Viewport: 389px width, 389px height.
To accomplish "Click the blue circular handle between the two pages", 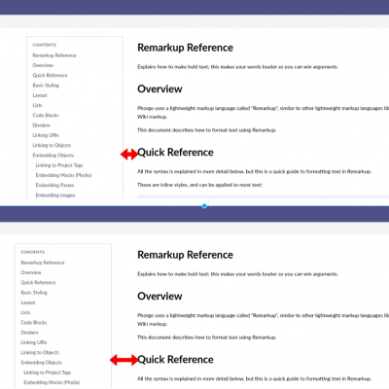I will (204, 206).
